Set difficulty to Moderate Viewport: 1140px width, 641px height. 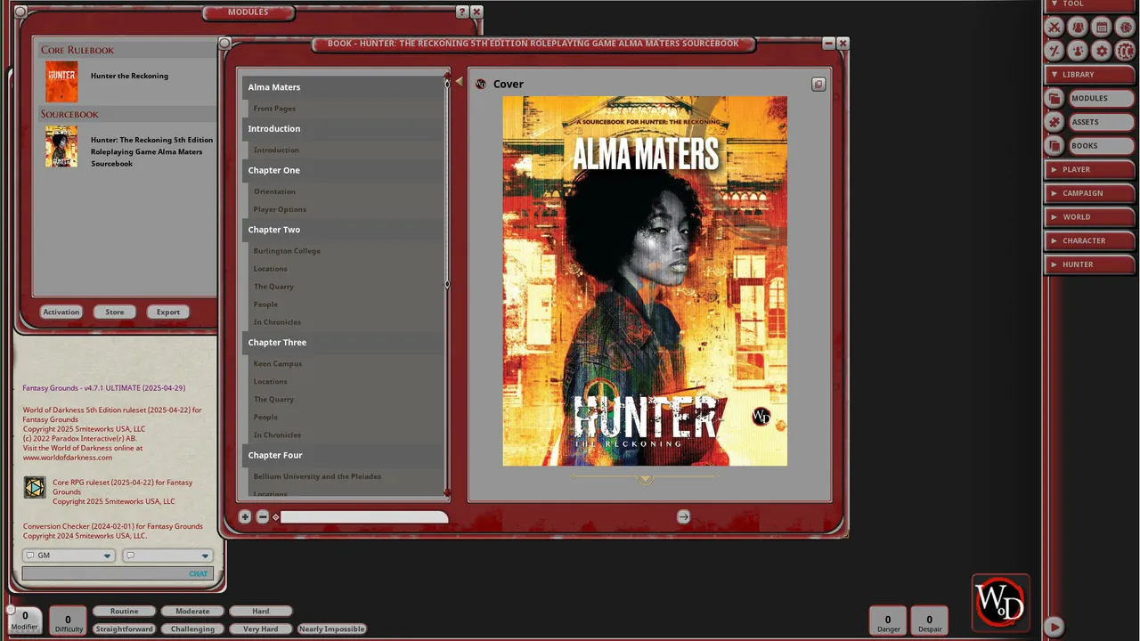[192, 612]
